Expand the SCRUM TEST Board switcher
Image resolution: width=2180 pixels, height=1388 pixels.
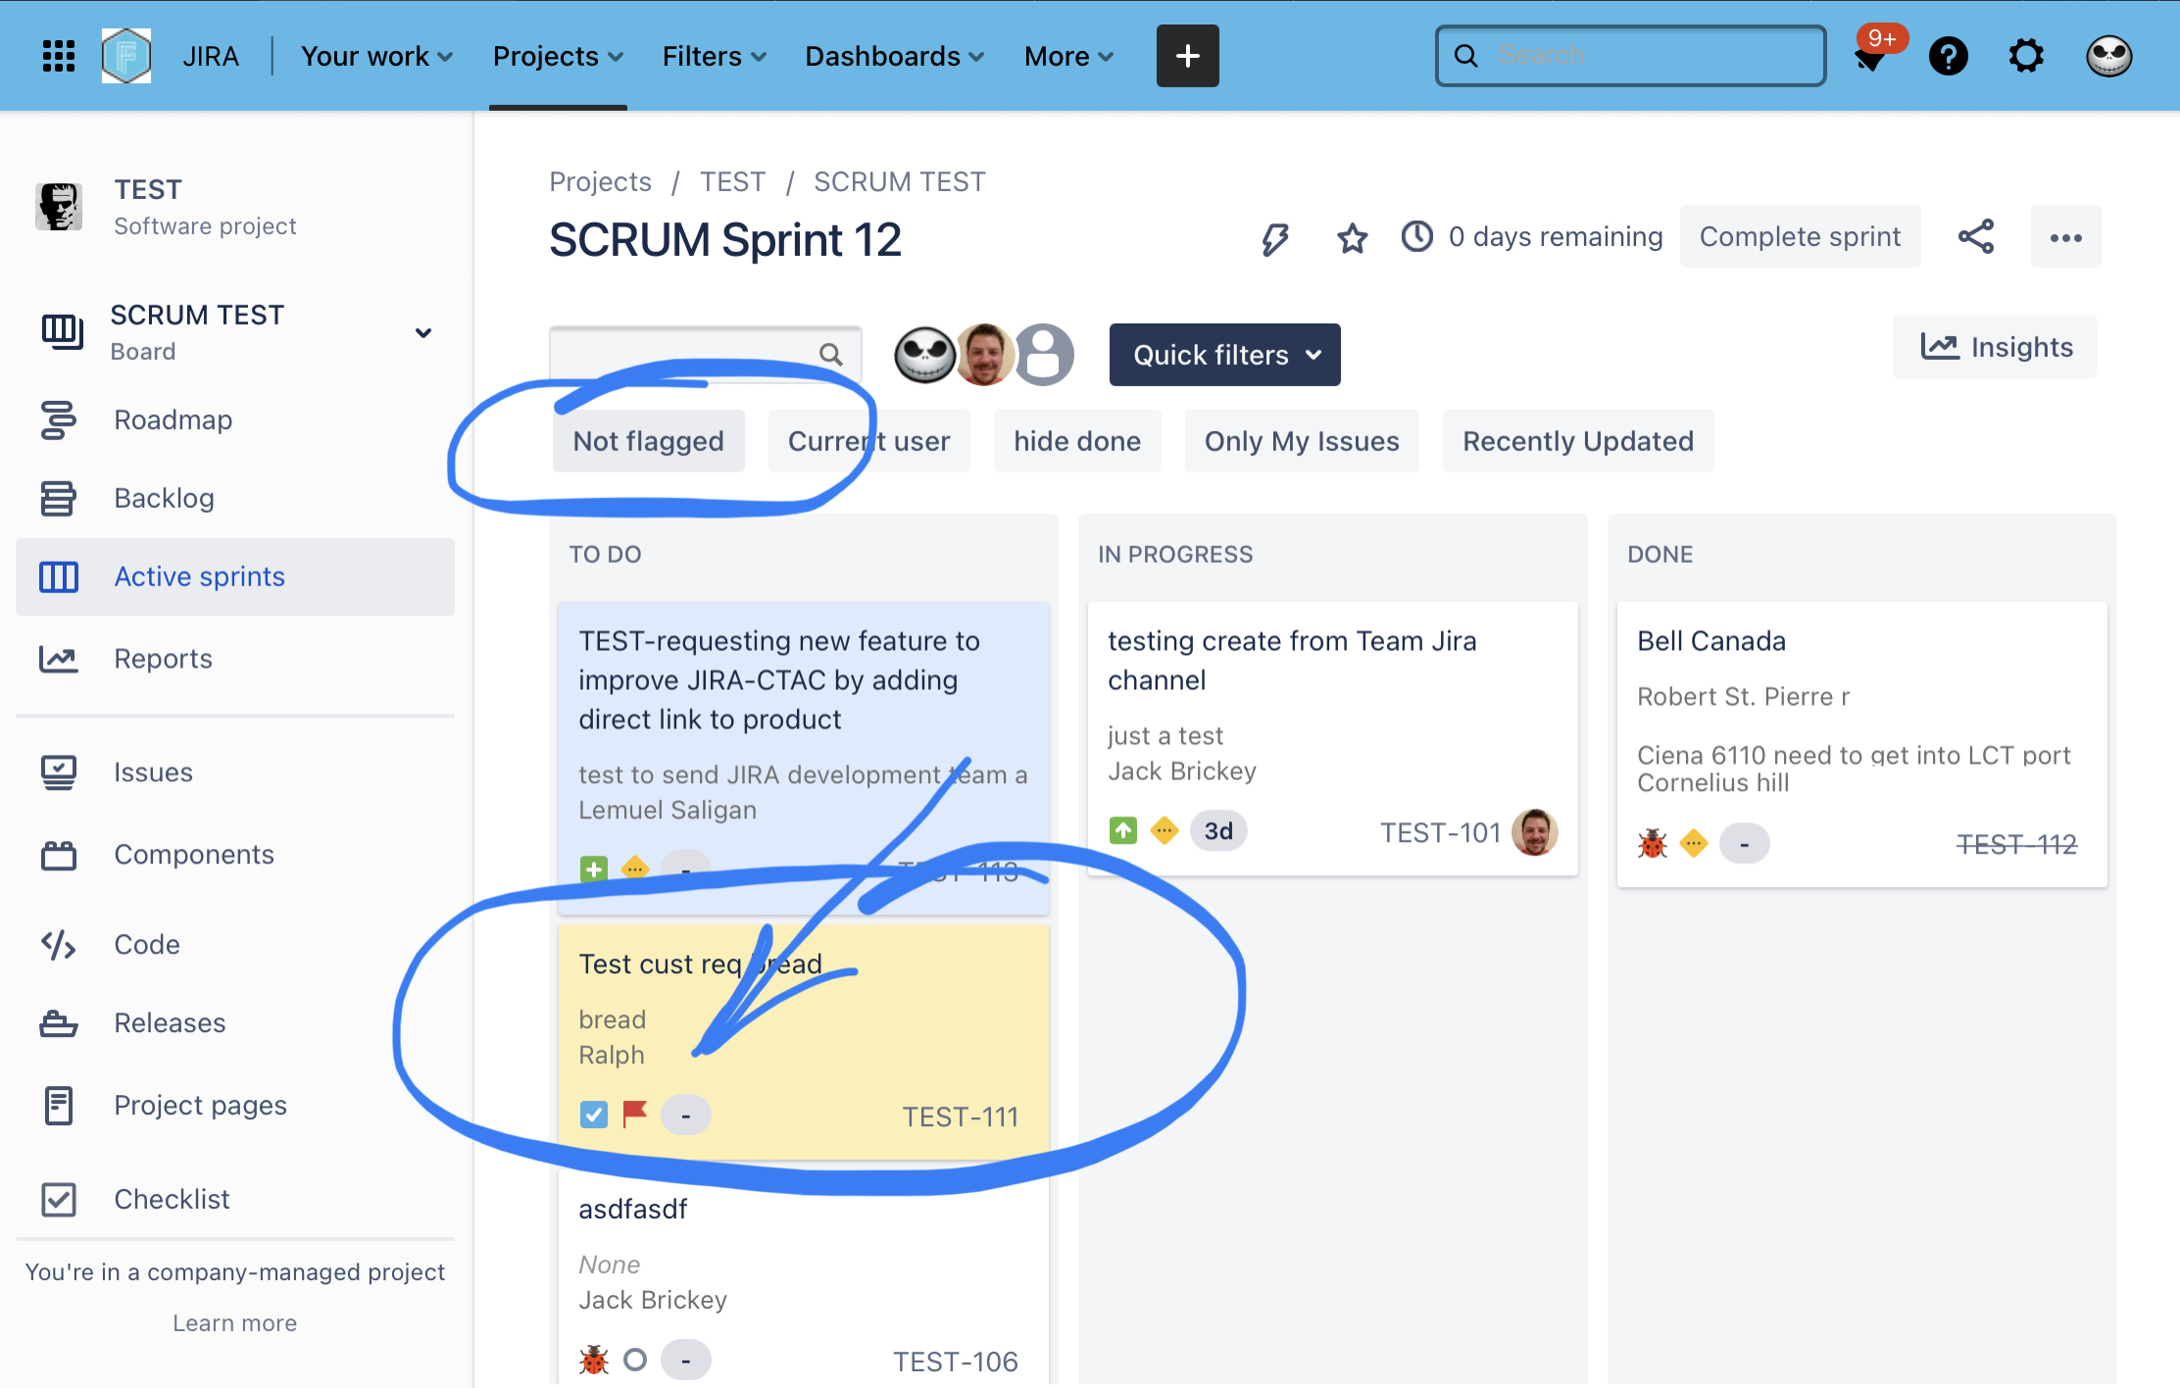[423, 332]
